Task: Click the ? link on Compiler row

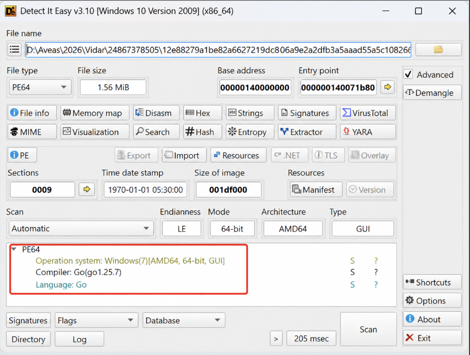Action: click(376, 272)
